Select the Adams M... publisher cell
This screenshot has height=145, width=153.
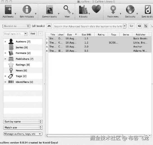(x=140, y=51)
